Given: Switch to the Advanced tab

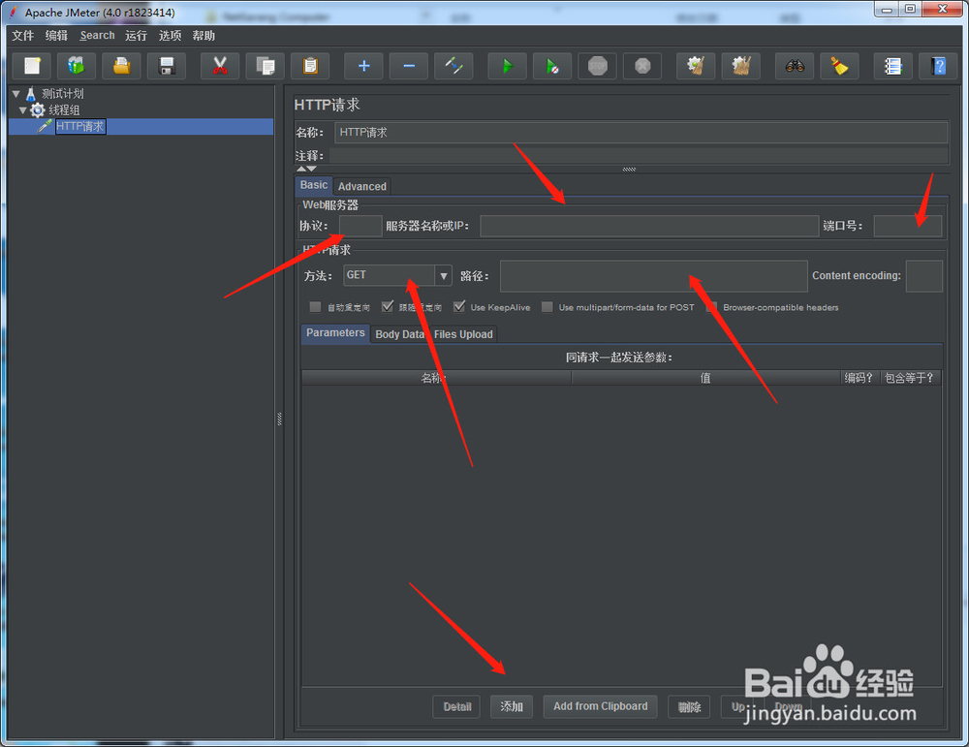Looking at the screenshot, I should coord(362,187).
